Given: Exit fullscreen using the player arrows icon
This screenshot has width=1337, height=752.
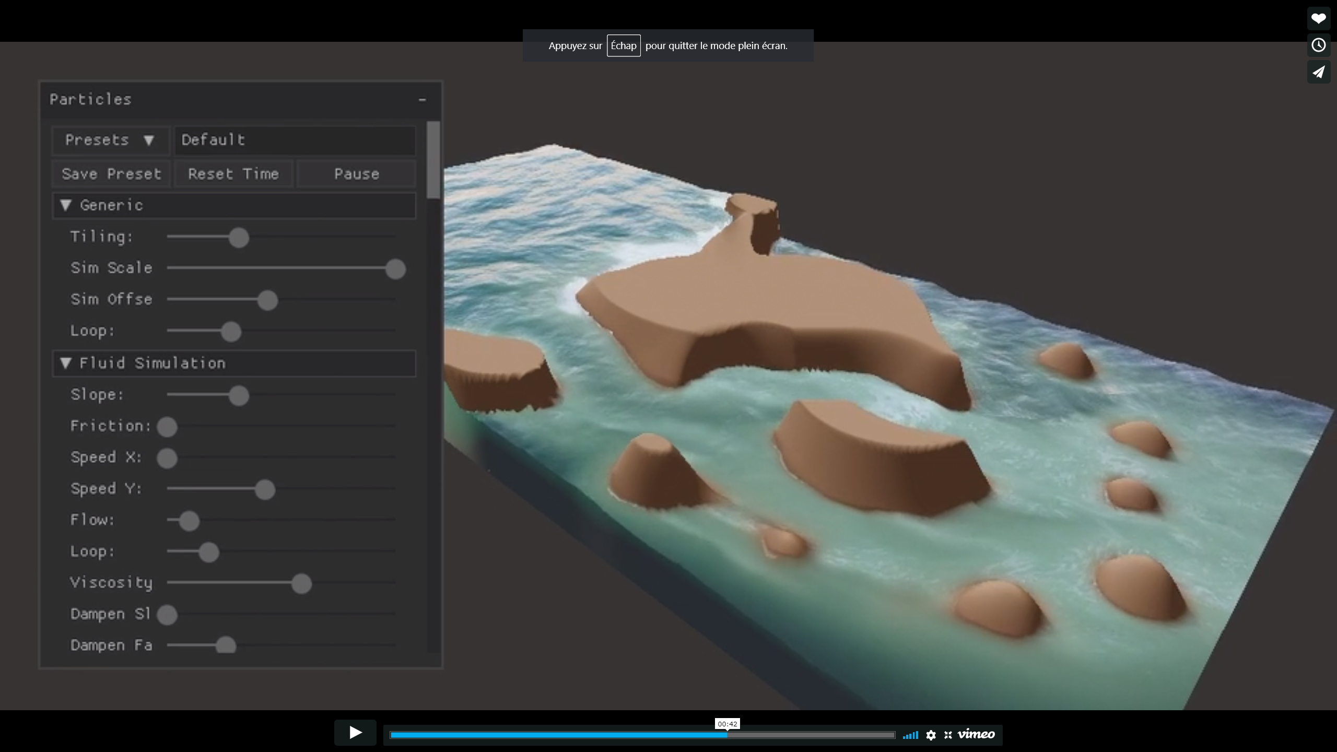Looking at the screenshot, I should 948,735.
